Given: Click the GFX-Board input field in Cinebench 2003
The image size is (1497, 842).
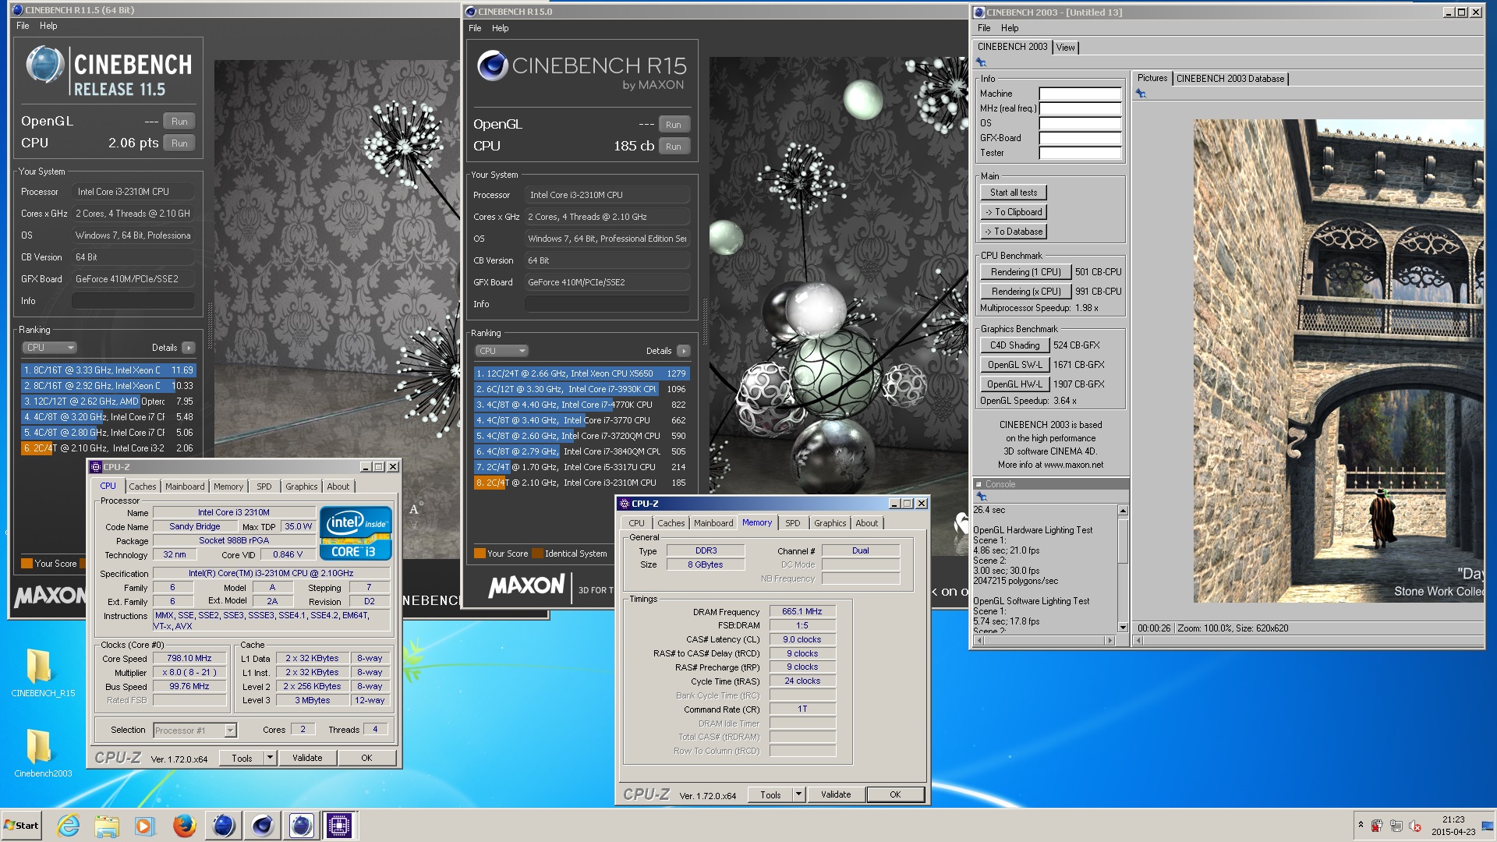Looking at the screenshot, I should [x=1080, y=138].
